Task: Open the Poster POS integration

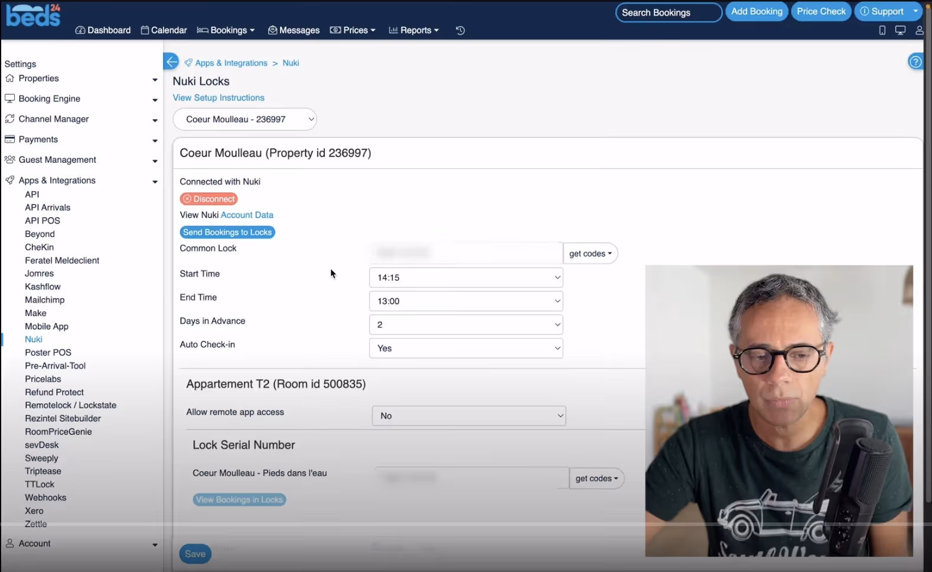Action: point(48,353)
